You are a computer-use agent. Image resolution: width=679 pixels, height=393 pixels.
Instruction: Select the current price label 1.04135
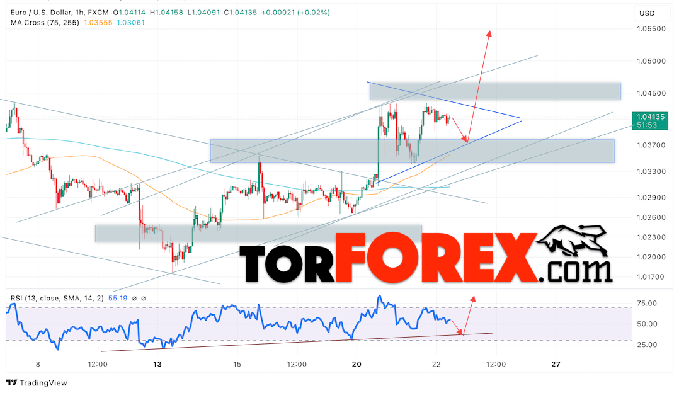[651, 117]
